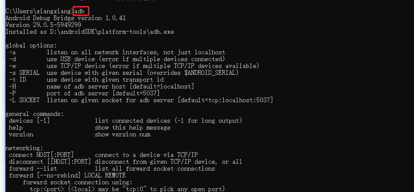414x192 pixels.
Task: Click the networking section heading
Action: pyautogui.click(x=24, y=148)
